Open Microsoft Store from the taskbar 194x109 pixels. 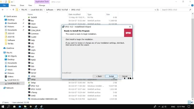(14, 107)
